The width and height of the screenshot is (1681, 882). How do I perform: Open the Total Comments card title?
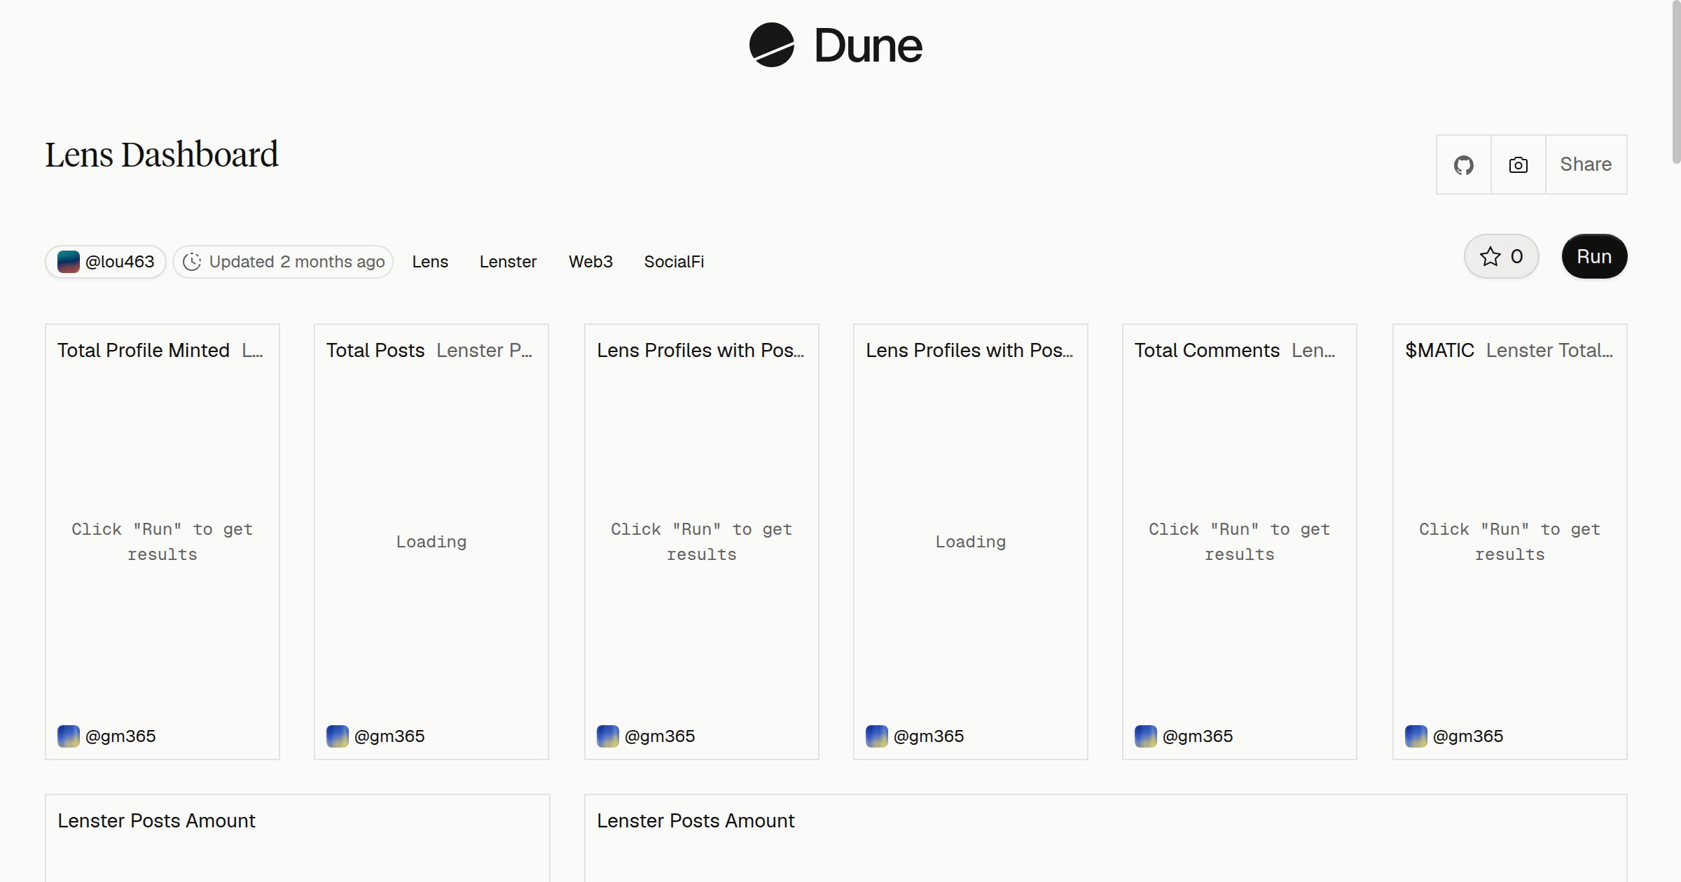click(1207, 350)
